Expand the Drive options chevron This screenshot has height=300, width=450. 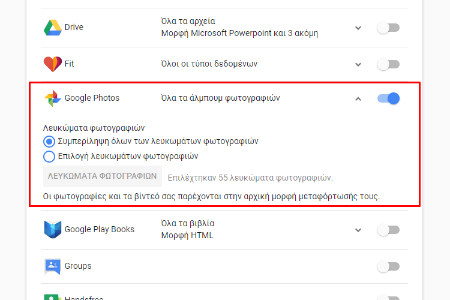click(358, 28)
